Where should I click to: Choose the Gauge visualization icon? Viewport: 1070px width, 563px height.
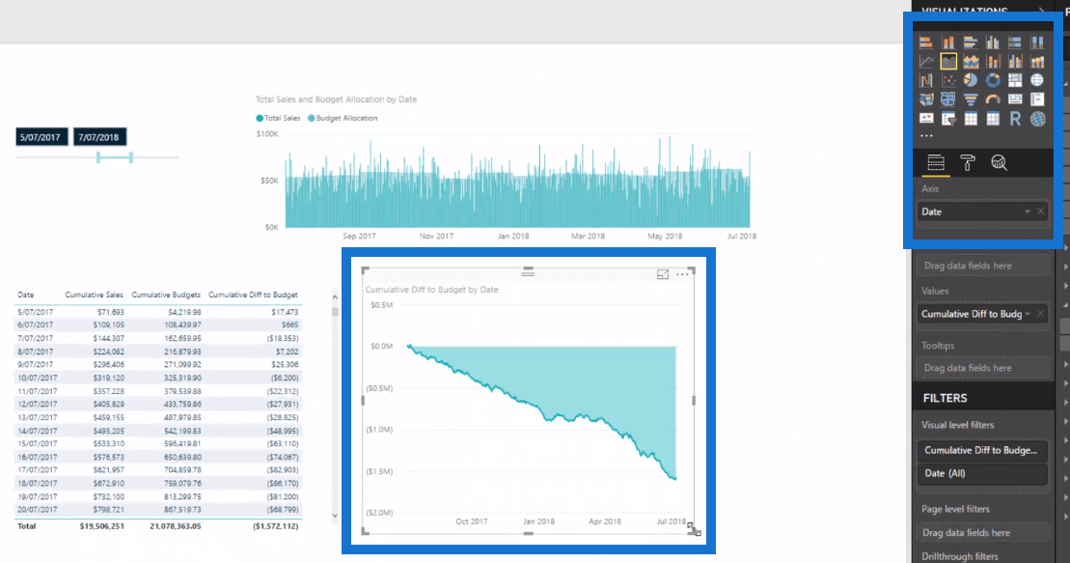993,99
